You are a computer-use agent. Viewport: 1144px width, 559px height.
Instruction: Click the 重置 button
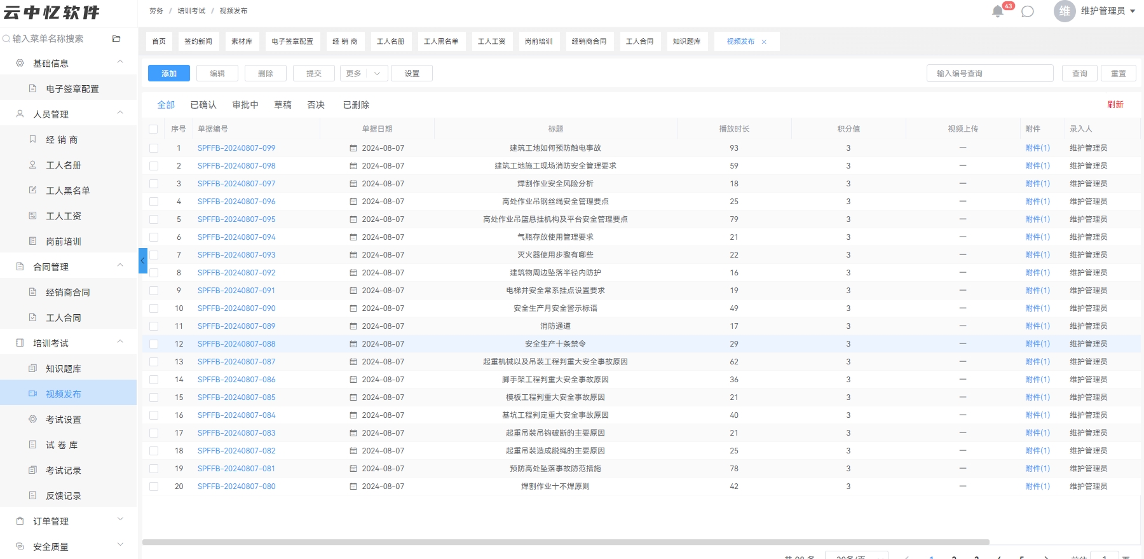1119,74
